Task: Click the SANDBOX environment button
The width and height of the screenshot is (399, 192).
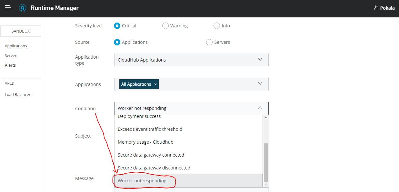Action: pos(21,31)
